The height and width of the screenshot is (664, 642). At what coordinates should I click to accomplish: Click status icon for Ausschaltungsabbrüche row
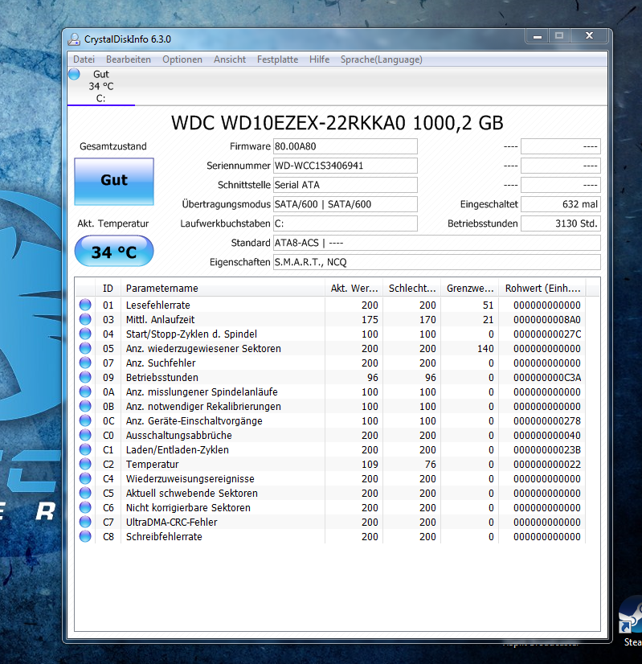pos(85,435)
